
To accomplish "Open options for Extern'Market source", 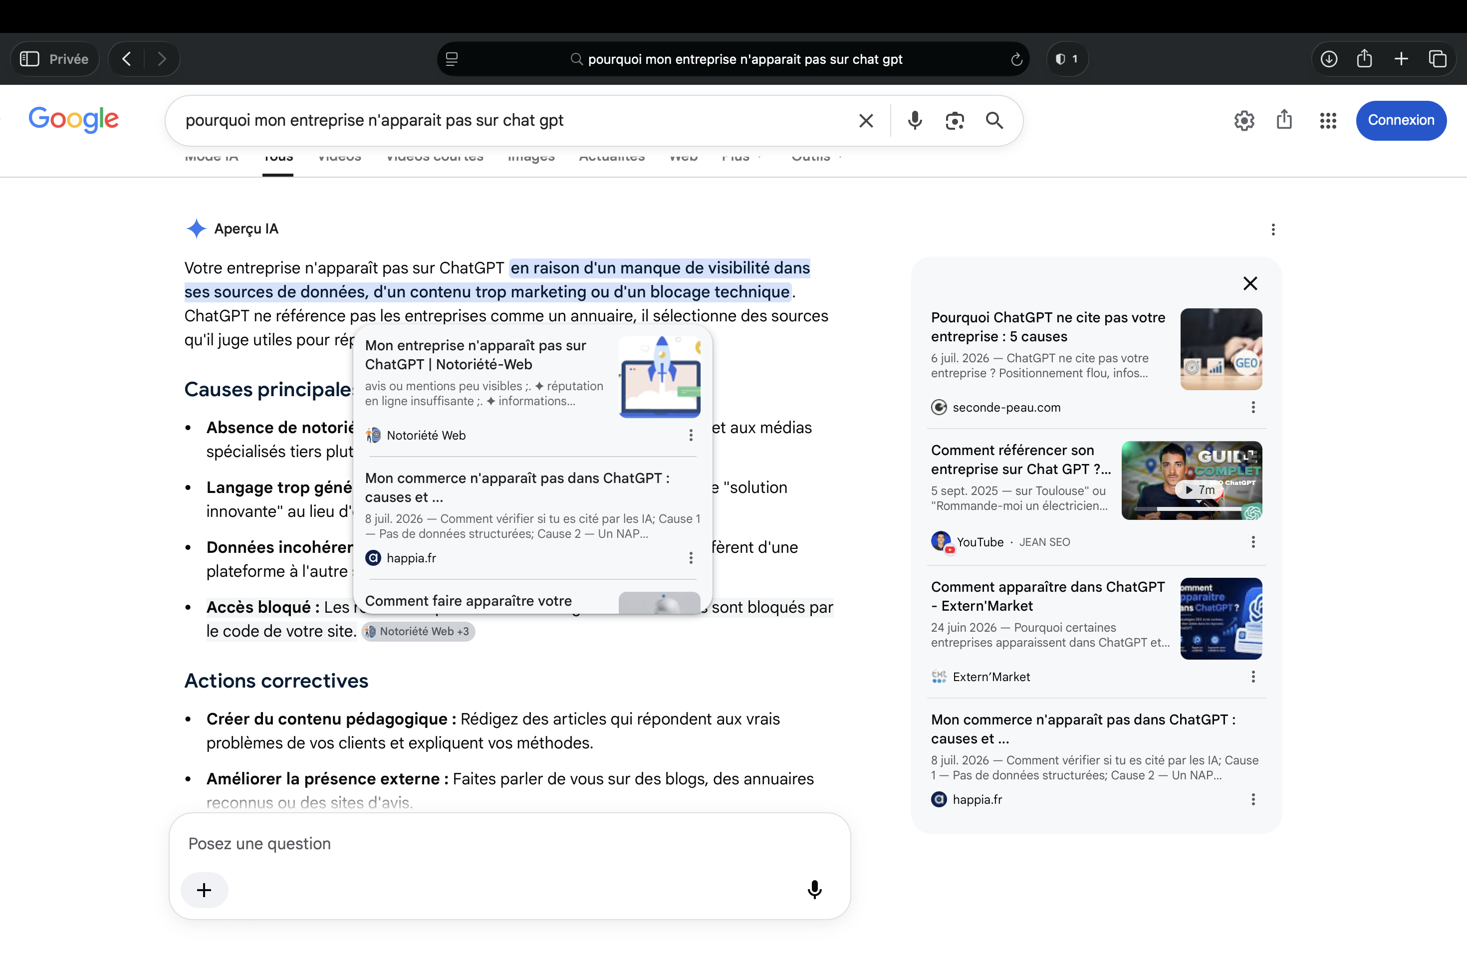I will 1253,677.
